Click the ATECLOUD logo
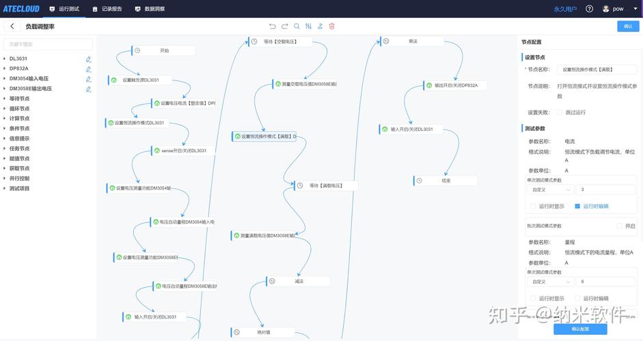Screen dimensions: 643x341 tap(21, 9)
